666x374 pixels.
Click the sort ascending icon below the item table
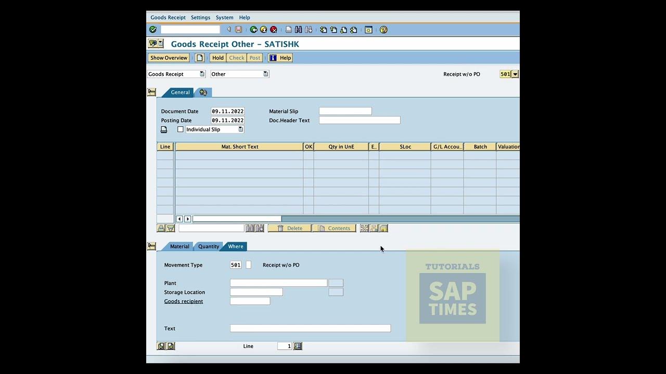point(161,228)
